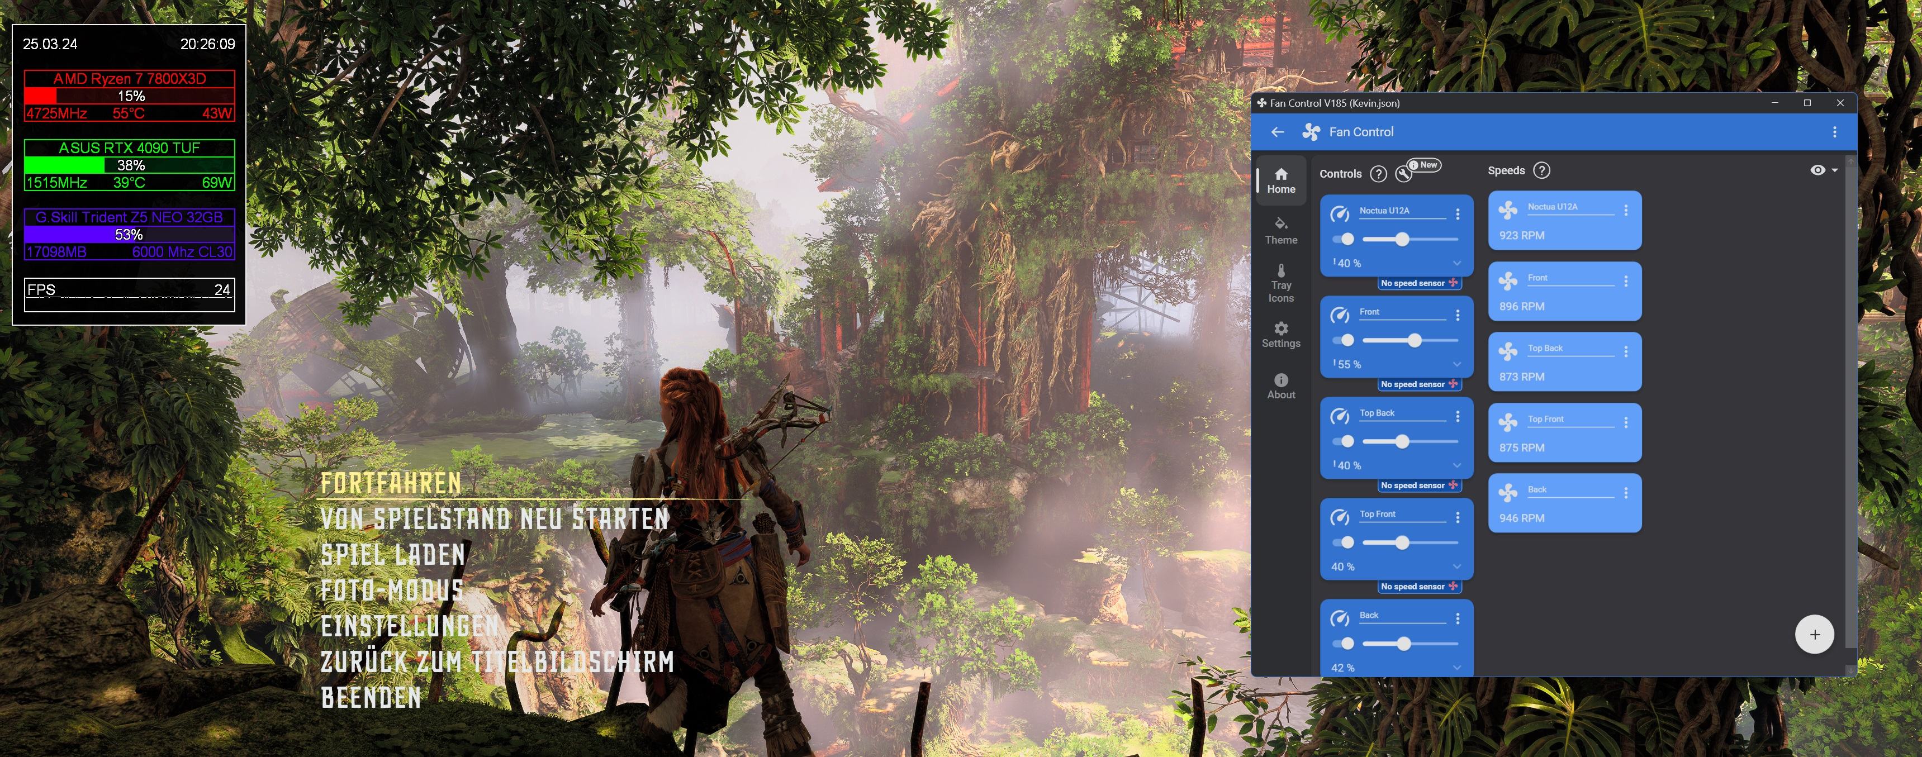Open the Tray Icons section in sidebar
The height and width of the screenshot is (757, 1922).
pos(1281,283)
